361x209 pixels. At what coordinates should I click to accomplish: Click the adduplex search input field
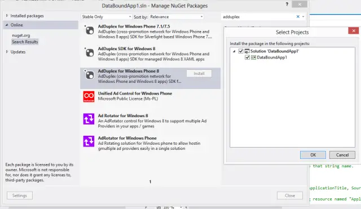click(x=258, y=17)
